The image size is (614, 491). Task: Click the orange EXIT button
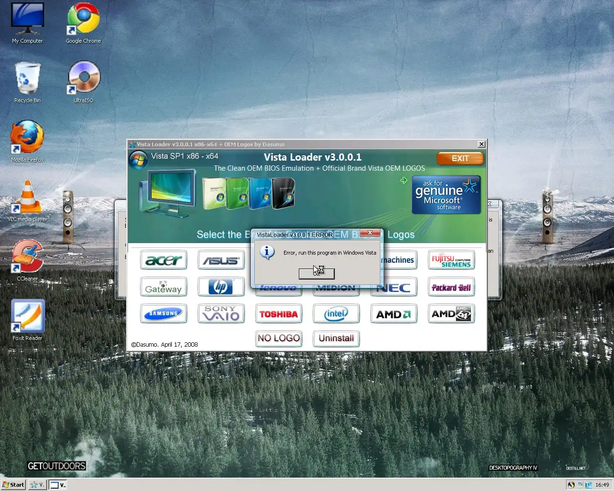pyautogui.click(x=460, y=158)
